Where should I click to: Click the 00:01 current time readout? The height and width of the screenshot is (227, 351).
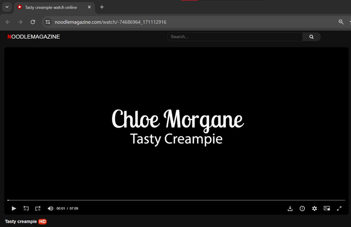coord(61,209)
